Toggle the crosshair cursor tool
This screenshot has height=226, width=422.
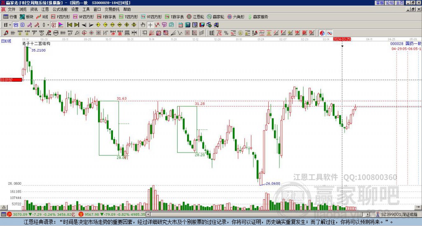150,25
